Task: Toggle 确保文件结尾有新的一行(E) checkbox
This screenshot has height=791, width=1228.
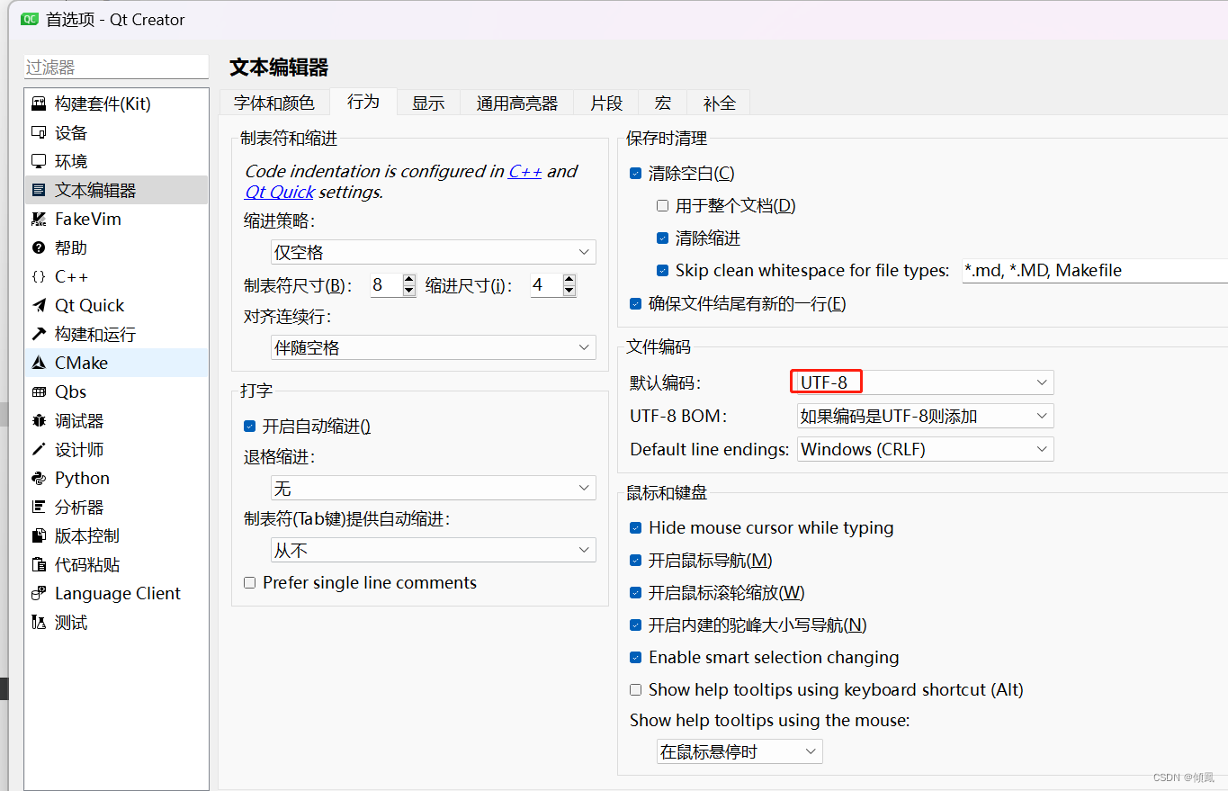Action: [x=636, y=304]
